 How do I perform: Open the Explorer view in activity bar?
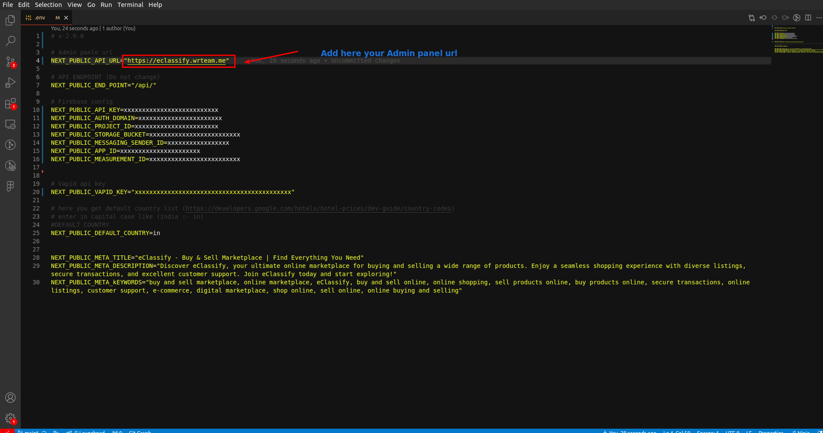pyautogui.click(x=10, y=20)
